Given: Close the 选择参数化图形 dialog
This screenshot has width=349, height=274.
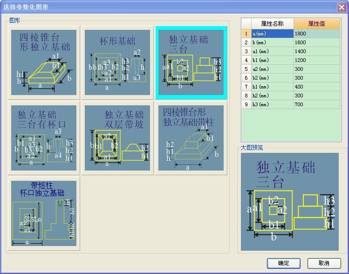Looking at the screenshot, I should (x=342, y=7).
